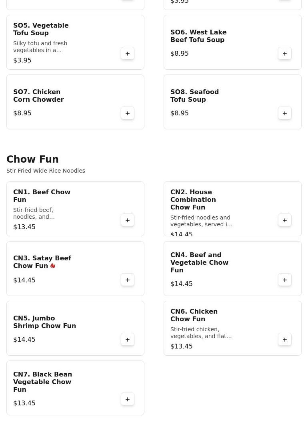Add CN2 House Combination Chow Fun
The image size is (308, 437).
[x=285, y=220]
